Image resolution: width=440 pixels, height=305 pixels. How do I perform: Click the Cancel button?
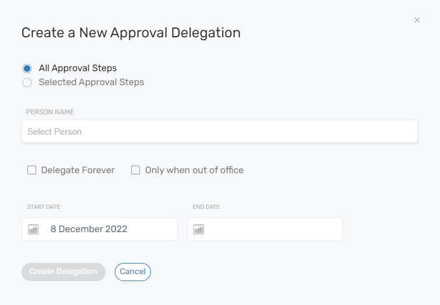(133, 272)
